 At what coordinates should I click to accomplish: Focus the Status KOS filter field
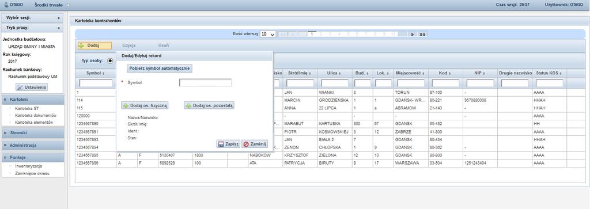click(x=549, y=83)
